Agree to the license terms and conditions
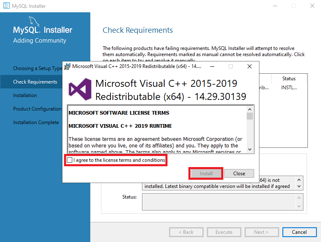Image resolution: width=321 pixels, height=242 pixels. 70,160
